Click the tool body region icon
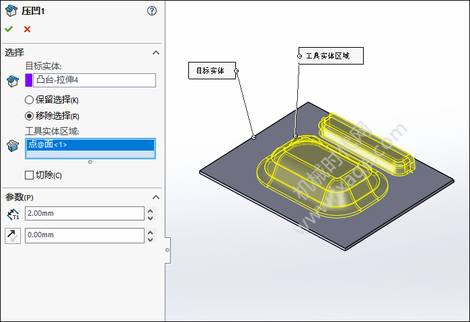The width and height of the screenshot is (470, 322). [13, 146]
